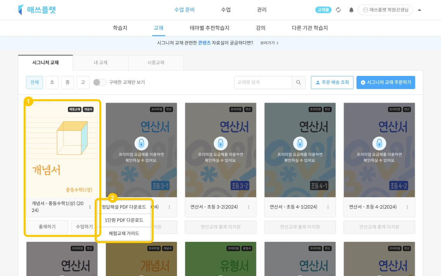Click the 연산서 - 초등 4-1(2024) title

[x=293, y=207]
